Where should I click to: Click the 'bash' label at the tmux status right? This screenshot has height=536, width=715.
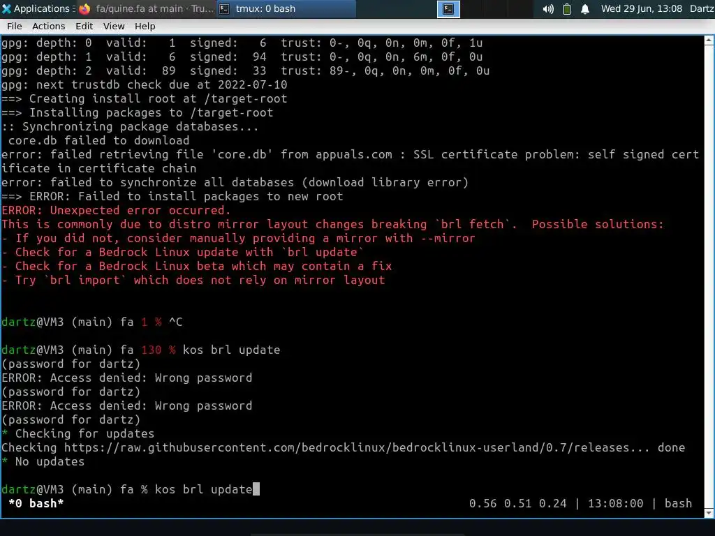point(678,503)
